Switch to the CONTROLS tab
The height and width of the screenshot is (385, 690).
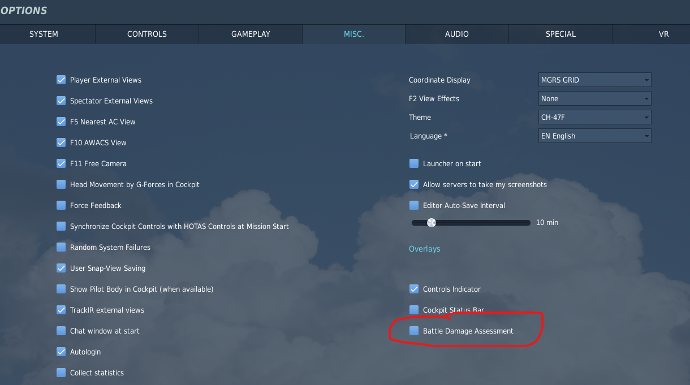[147, 34]
